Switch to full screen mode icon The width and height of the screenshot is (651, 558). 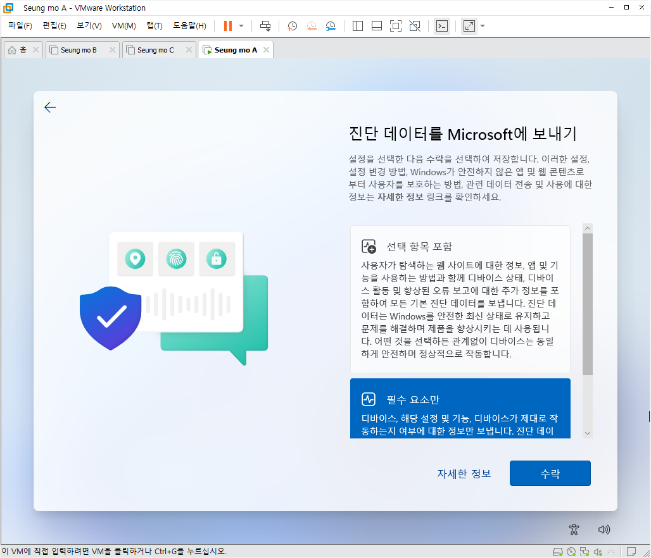pyautogui.click(x=396, y=26)
